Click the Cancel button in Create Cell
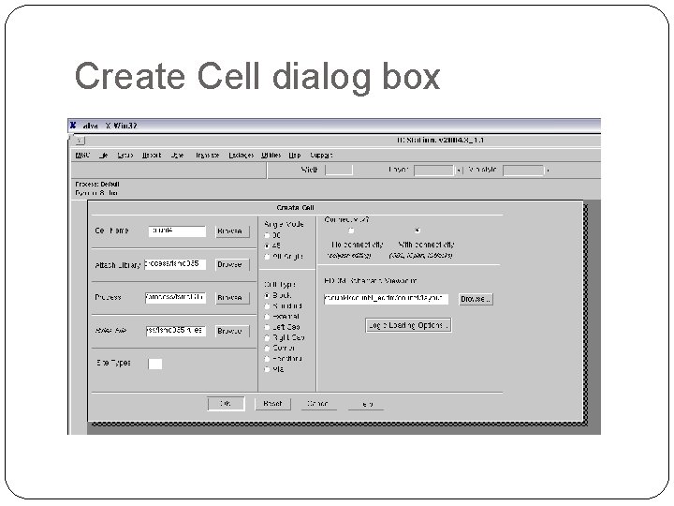 click(318, 404)
